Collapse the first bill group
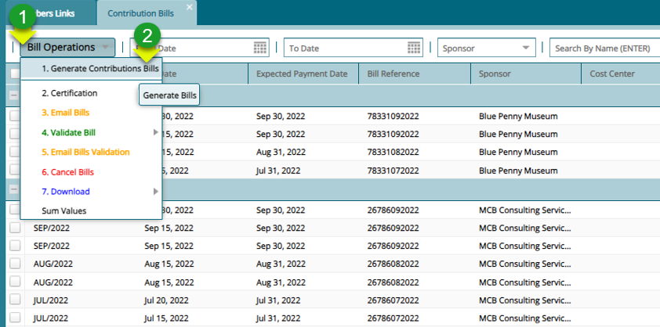 (14, 95)
